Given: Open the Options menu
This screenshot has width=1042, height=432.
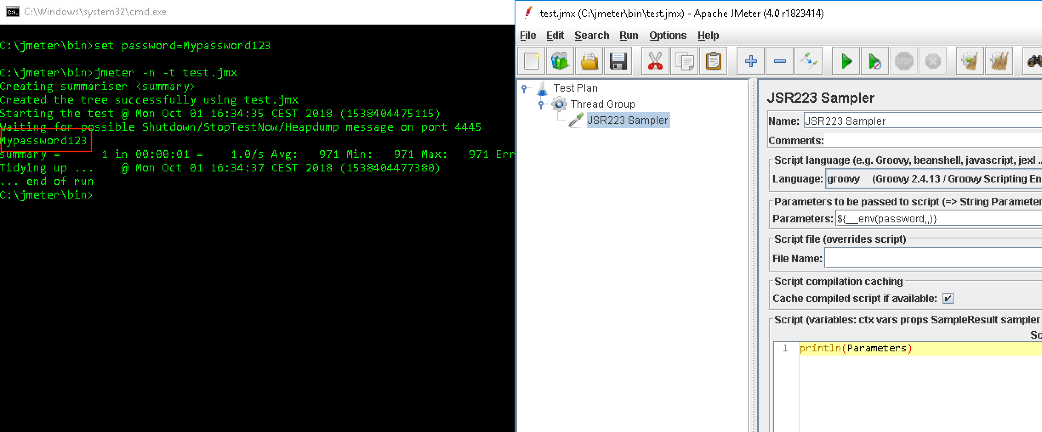Looking at the screenshot, I should 667,35.
